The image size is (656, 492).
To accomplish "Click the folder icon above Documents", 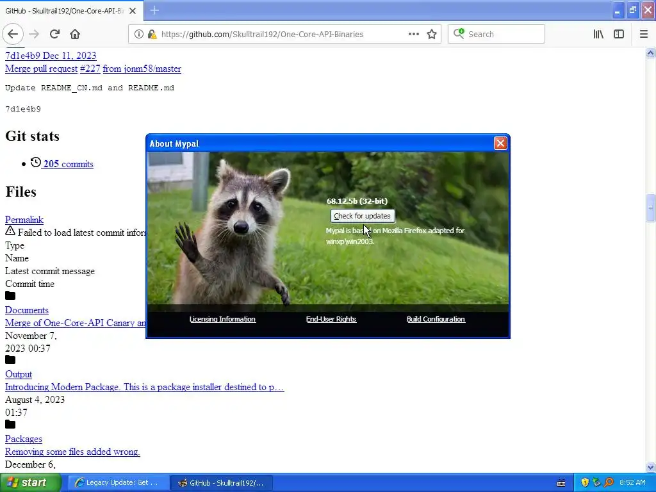I will click(10, 296).
